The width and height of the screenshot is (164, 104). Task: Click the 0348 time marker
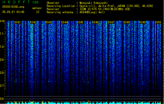[127, 22]
